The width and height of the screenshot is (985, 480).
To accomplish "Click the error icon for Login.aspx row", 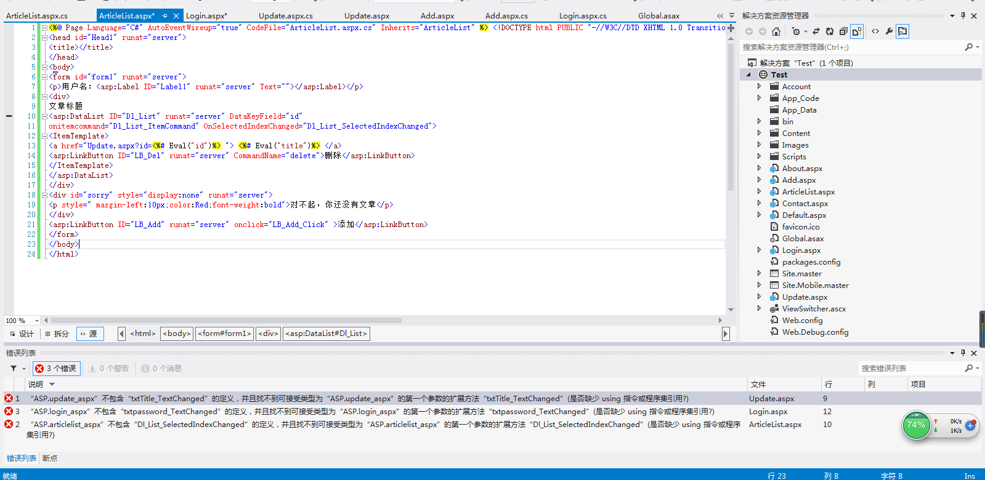I will click(9, 411).
